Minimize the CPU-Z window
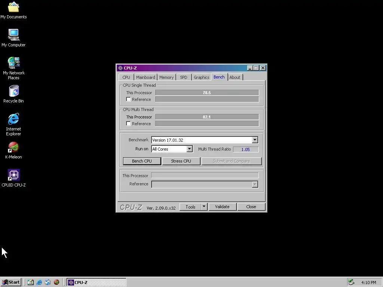383x287 pixels. point(249,68)
